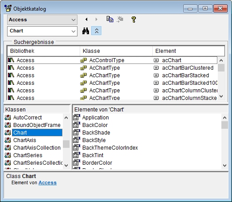
Task: Hide search results with the double-chevron button
Action: (97, 31)
